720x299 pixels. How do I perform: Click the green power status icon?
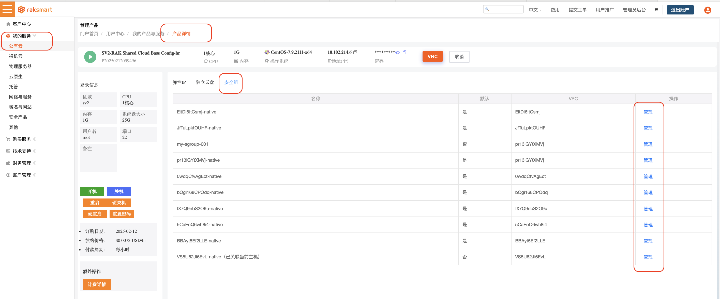pyautogui.click(x=90, y=57)
